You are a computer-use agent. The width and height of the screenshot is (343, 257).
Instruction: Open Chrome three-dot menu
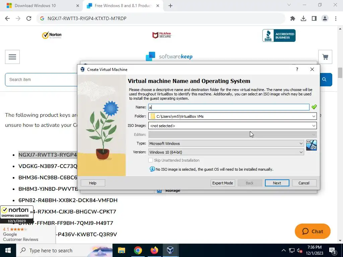336,19
